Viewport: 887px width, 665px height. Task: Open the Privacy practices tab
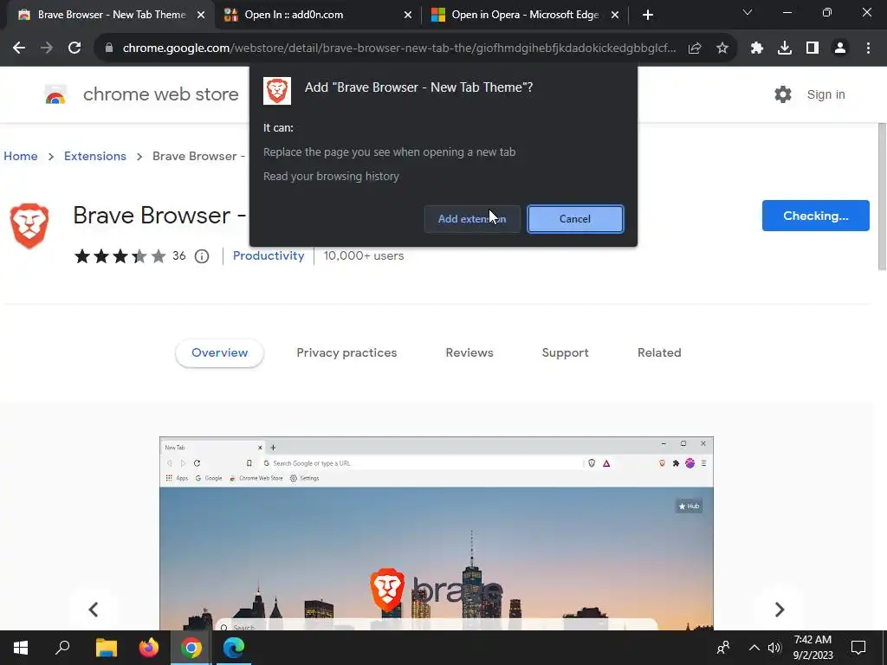[346, 353]
